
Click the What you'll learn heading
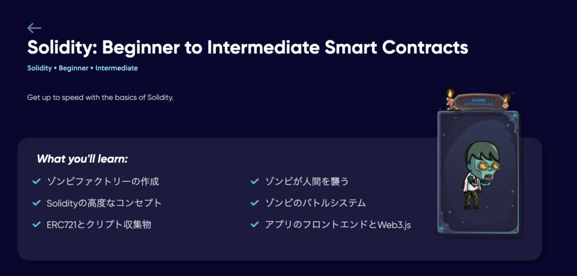(x=82, y=159)
